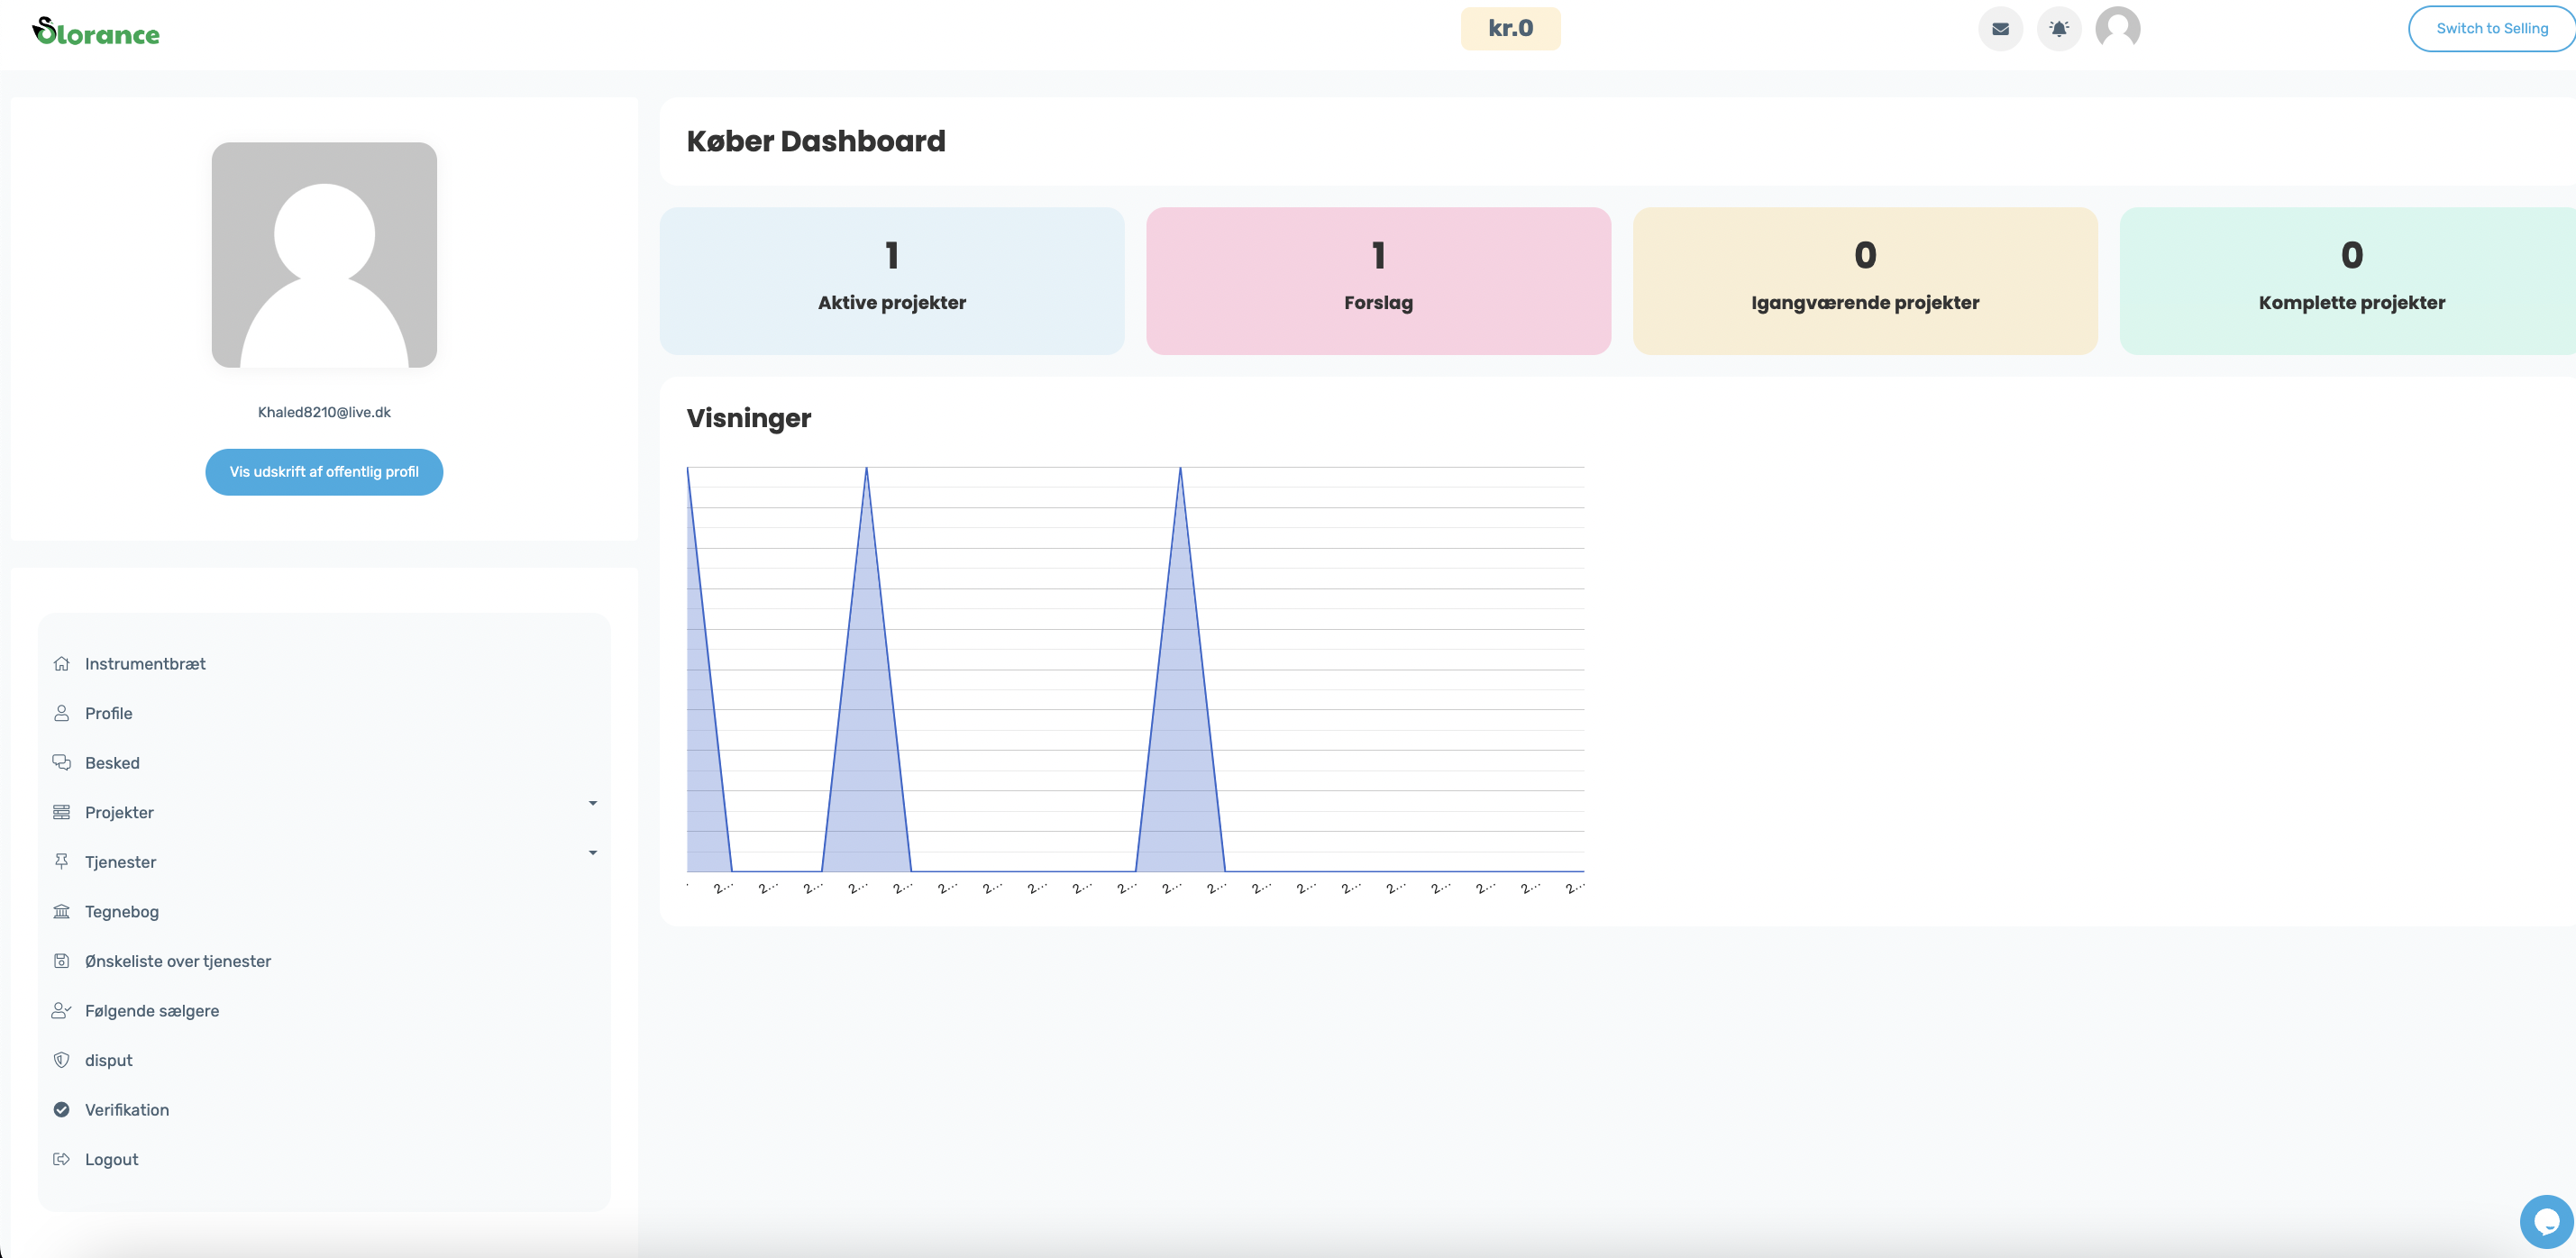This screenshot has width=2576, height=1258.
Task: Open Følgende sælgere menu item
Action: (x=152, y=1011)
